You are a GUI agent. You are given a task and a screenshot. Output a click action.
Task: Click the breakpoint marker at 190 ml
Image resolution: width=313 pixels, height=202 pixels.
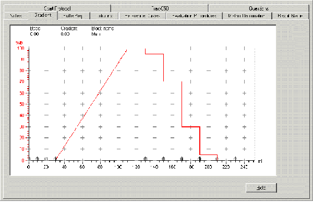tap(200, 159)
